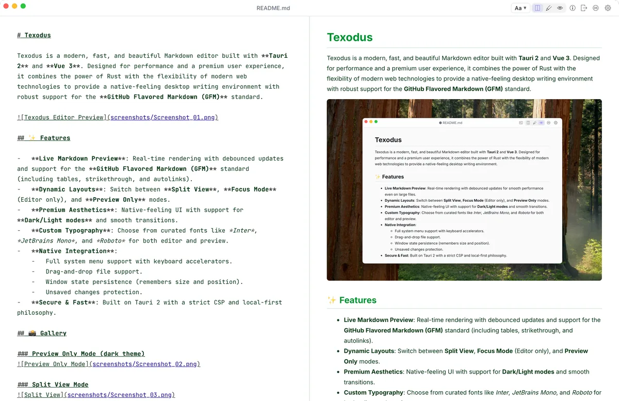Image resolution: width=619 pixels, height=401 pixels.
Task: Click the Features heading in preview
Action: click(352, 300)
